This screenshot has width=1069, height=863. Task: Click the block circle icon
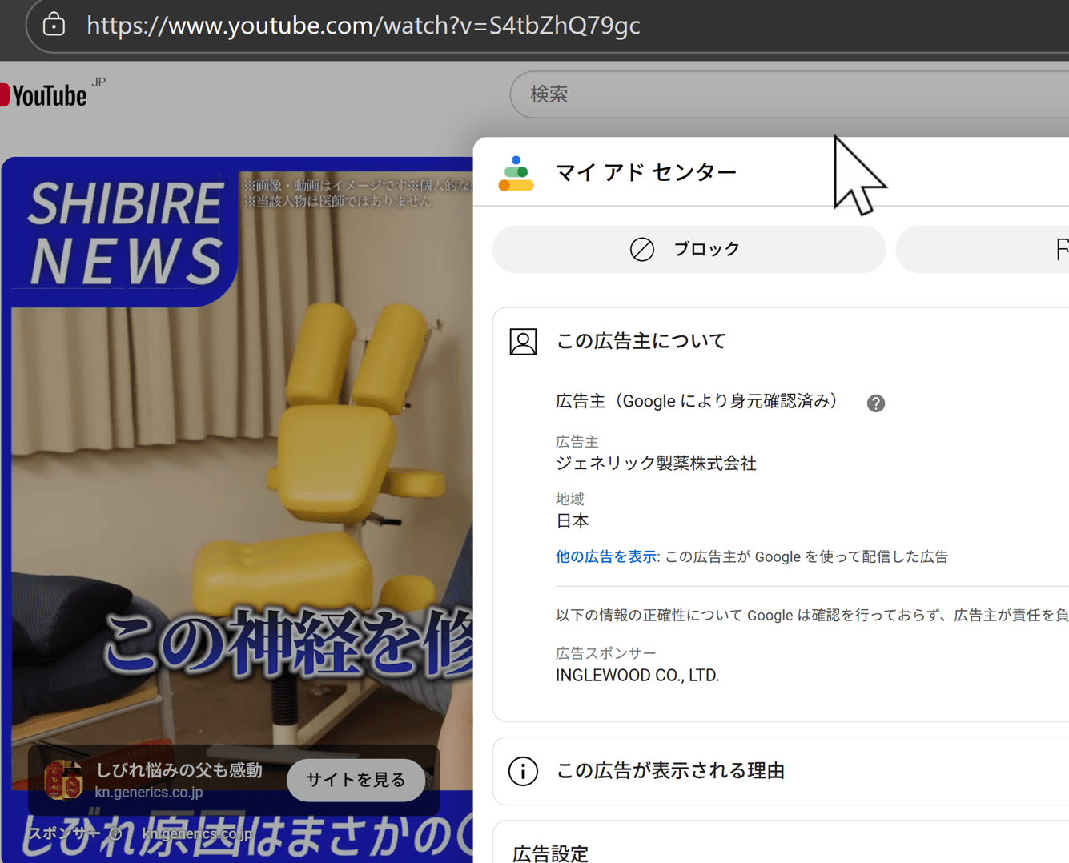[x=641, y=250]
